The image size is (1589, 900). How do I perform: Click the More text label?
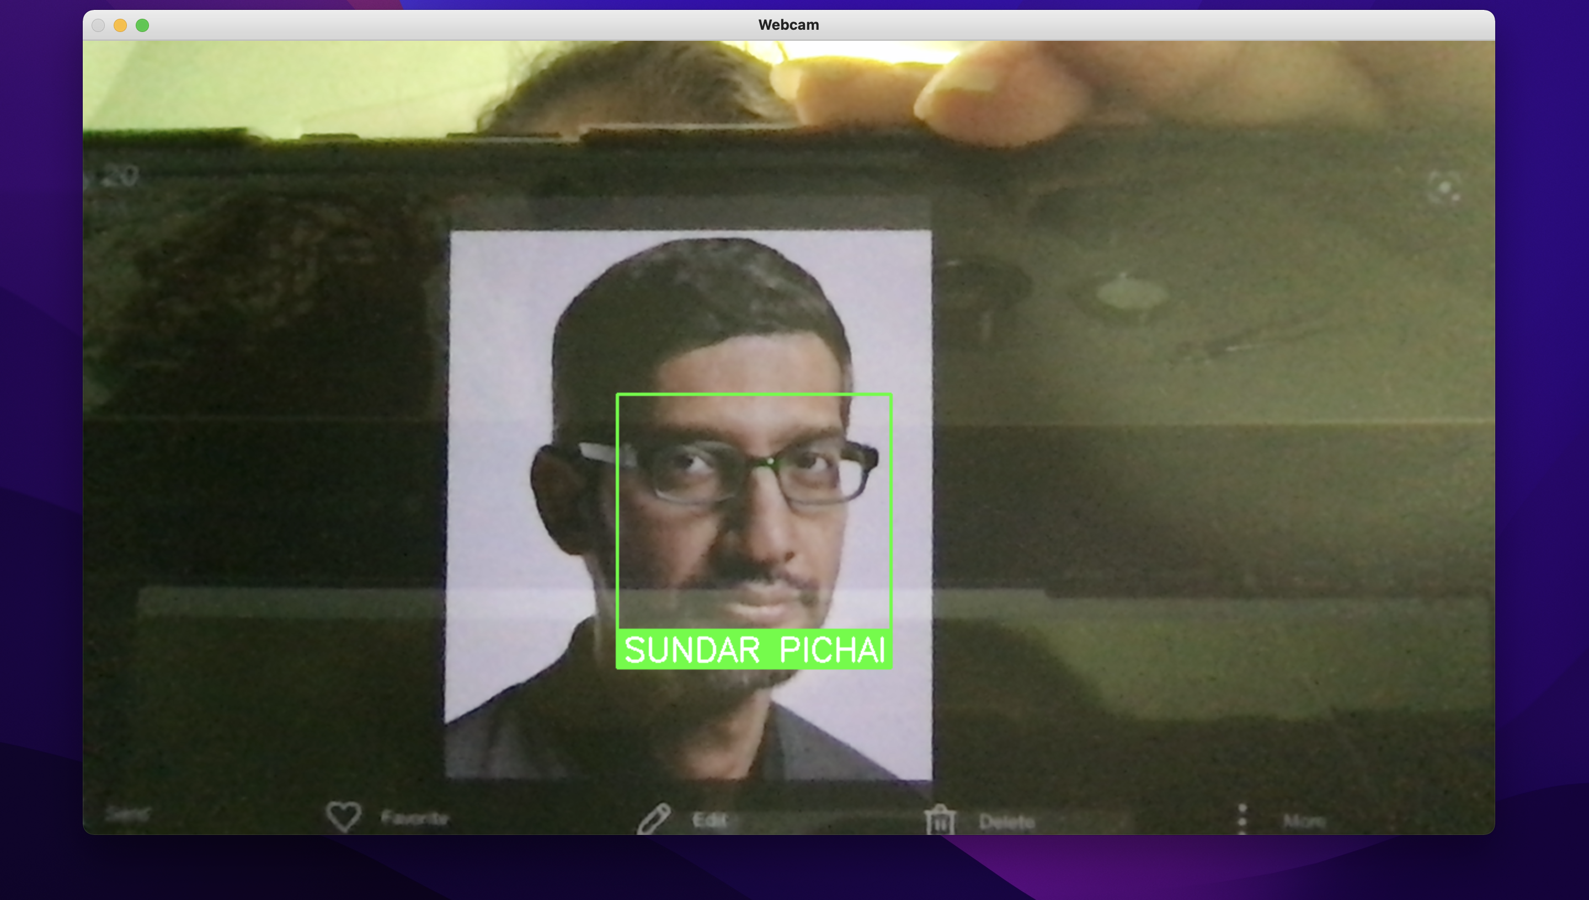[x=1305, y=821]
